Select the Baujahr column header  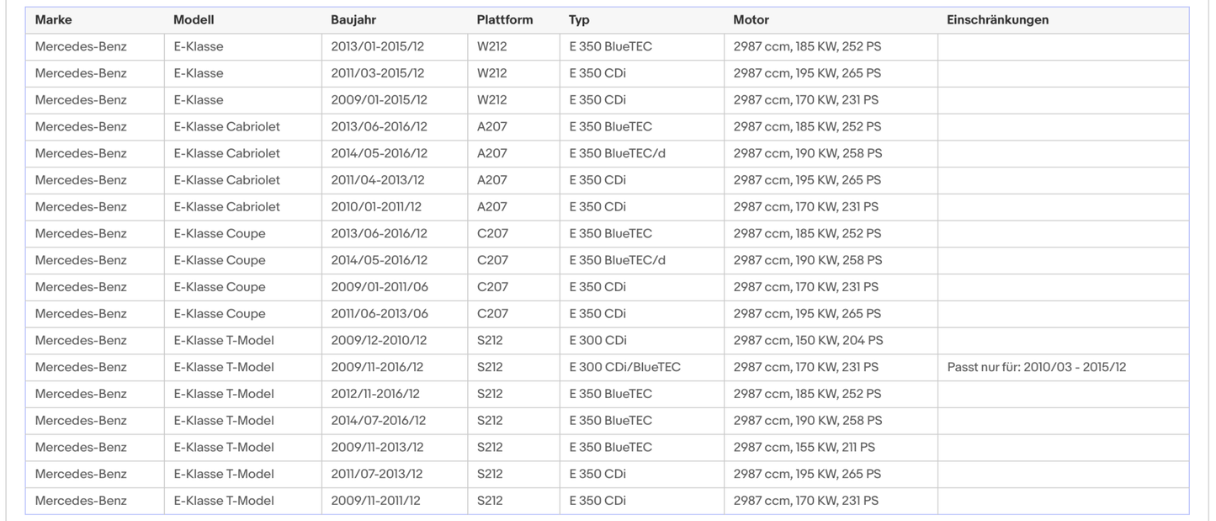point(353,20)
